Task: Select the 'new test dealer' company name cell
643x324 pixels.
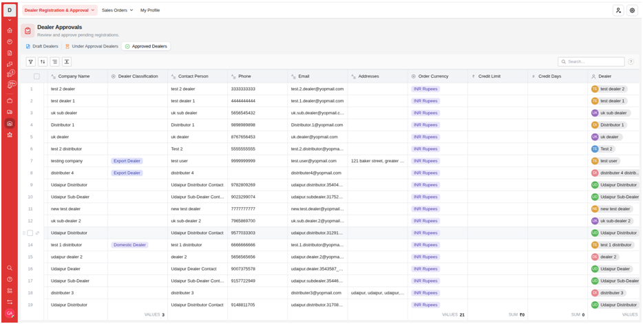Action: pos(78,209)
